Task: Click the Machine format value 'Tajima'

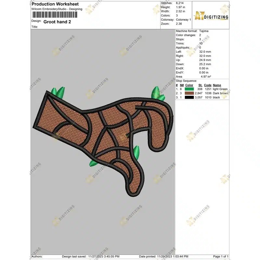Action: (204, 31)
